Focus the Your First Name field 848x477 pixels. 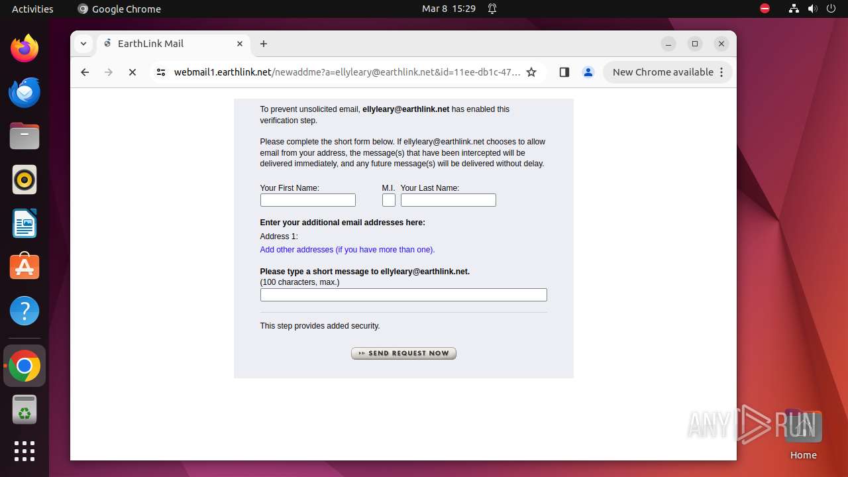pos(307,200)
